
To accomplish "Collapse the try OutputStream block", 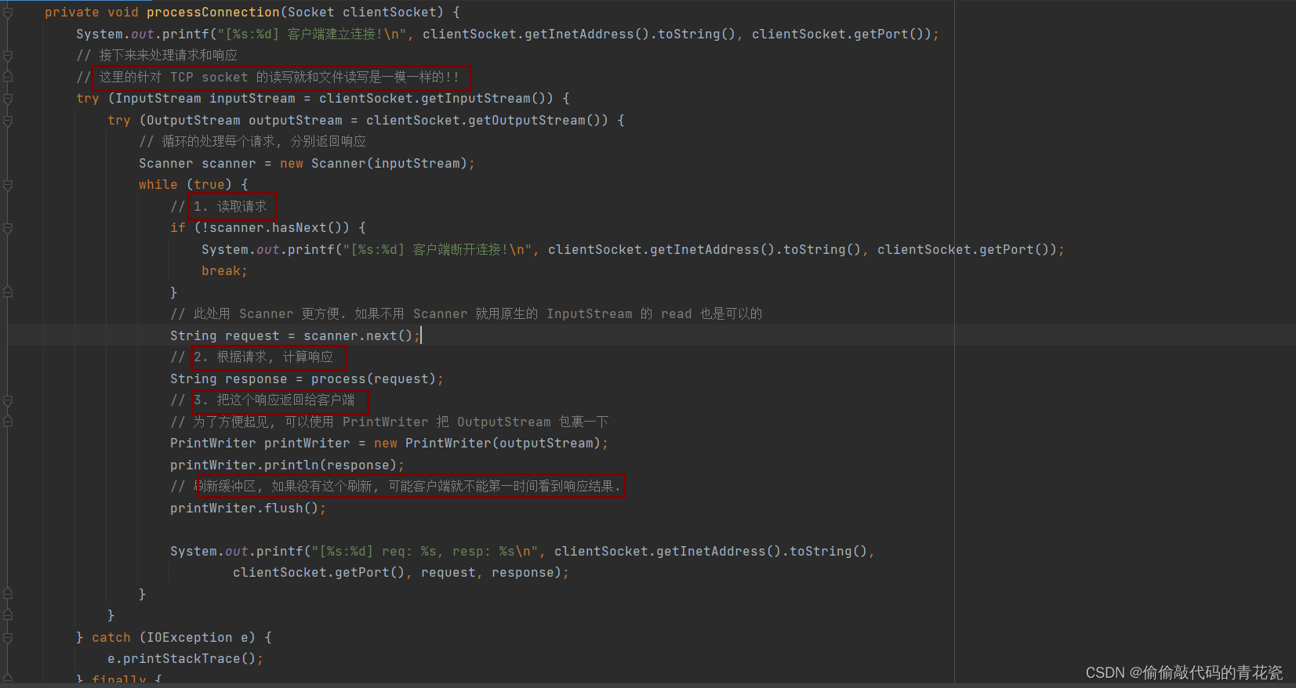I will [x=8, y=121].
